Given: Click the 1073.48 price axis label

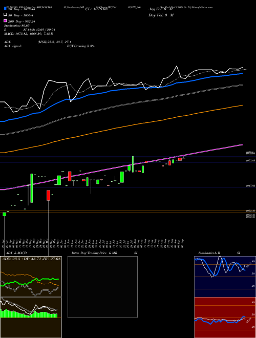Looking at the screenshot, I should pyautogui.click(x=251, y=161).
